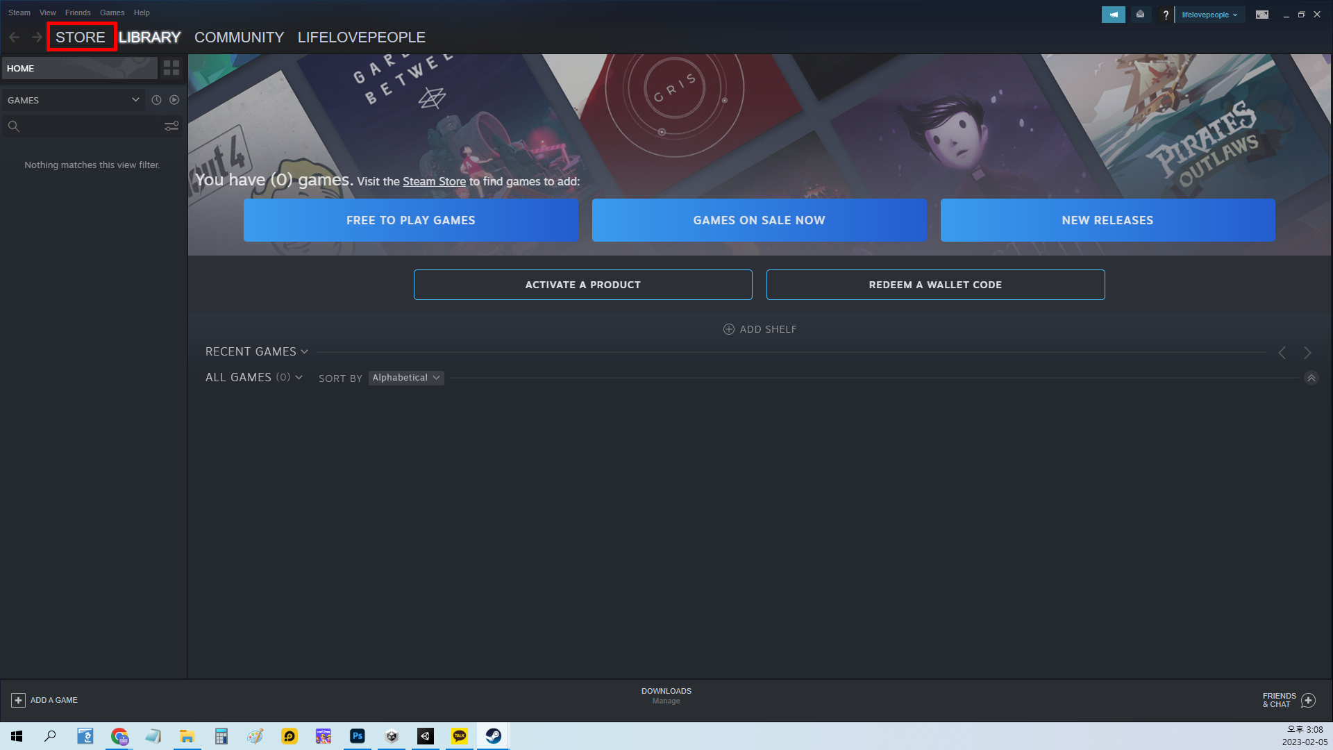Image resolution: width=1333 pixels, height=750 pixels.
Task: Toggle sort by recent activity clock icon
Action: 156,100
